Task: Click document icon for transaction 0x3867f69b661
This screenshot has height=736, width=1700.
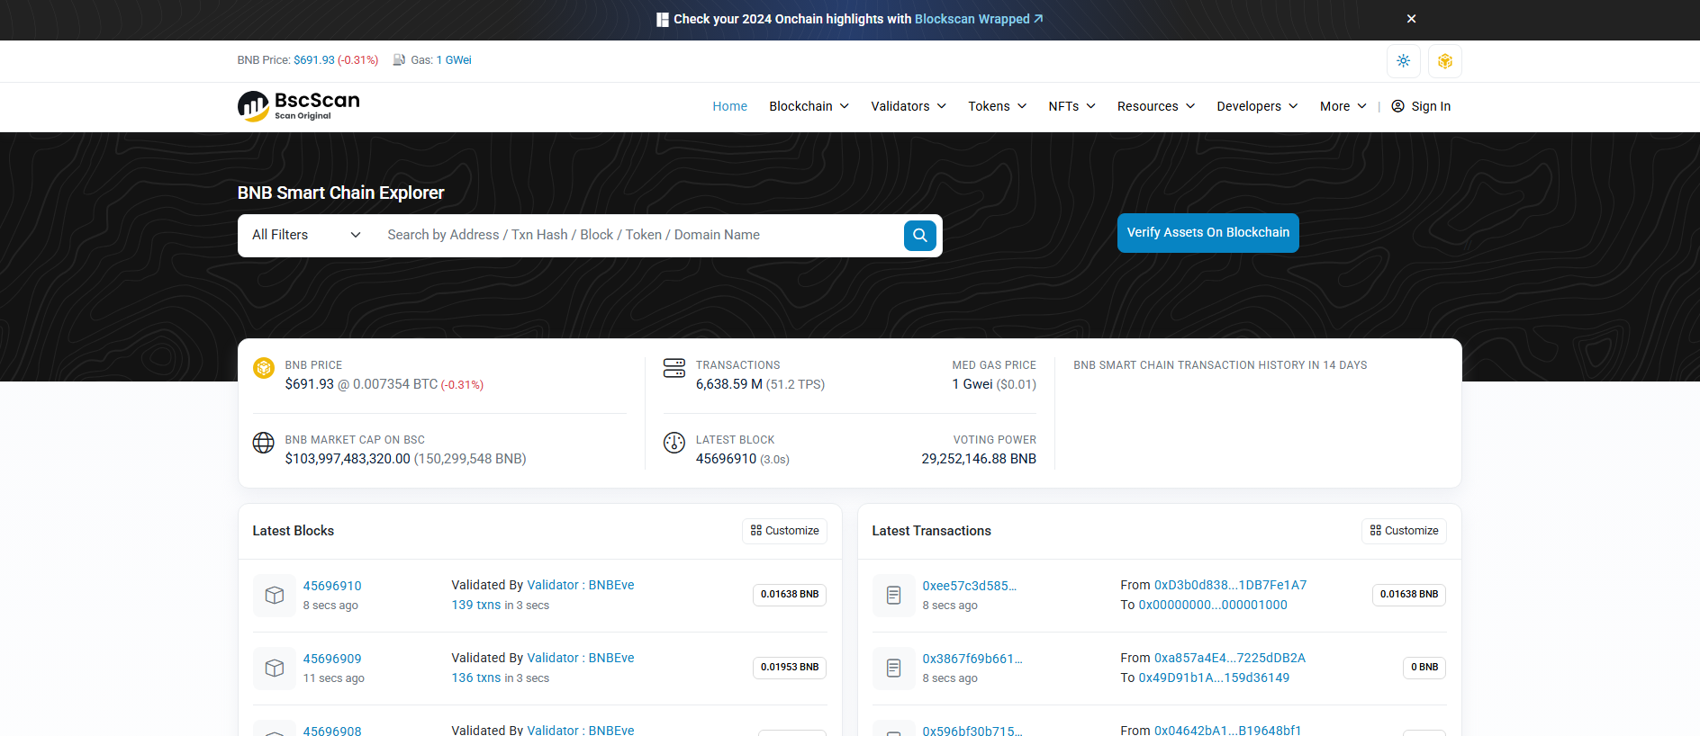Action: (894, 669)
